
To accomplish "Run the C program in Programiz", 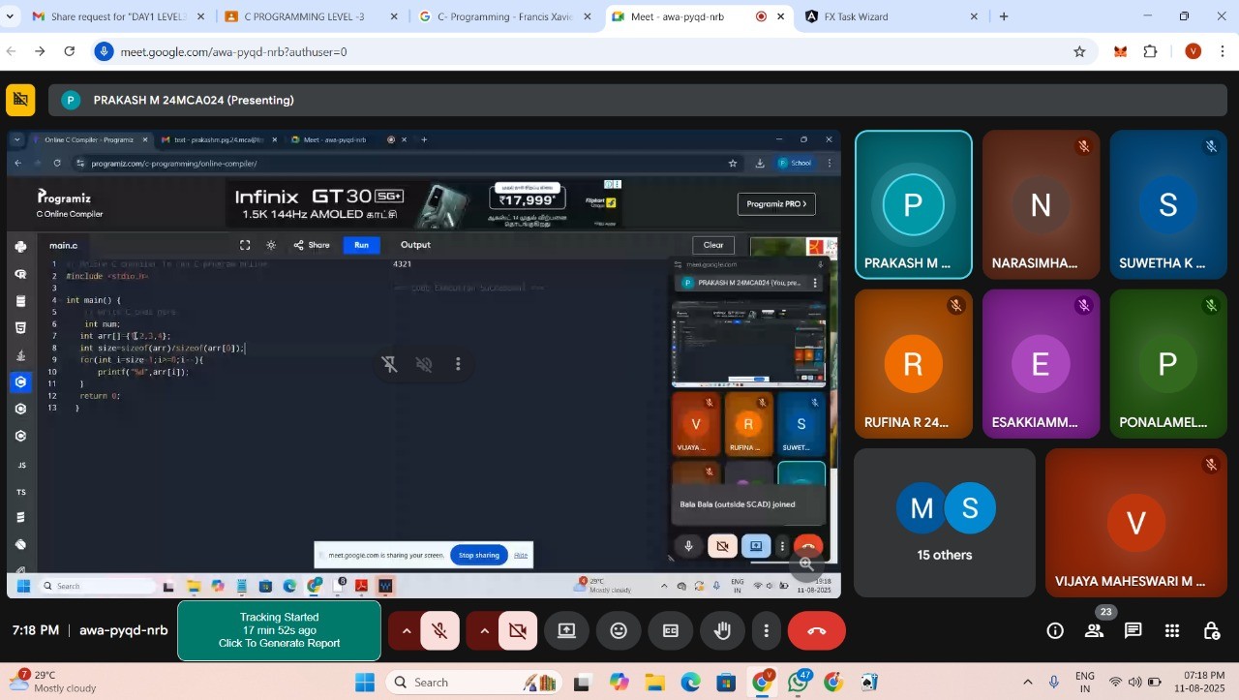I will pos(360,245).
